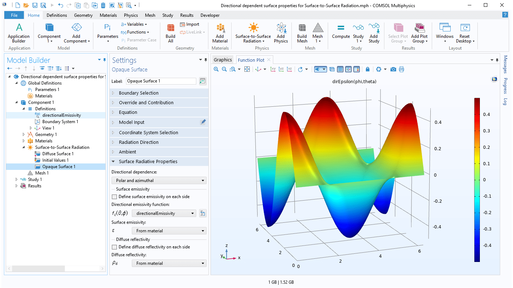
Task: Change surface emissivity from the From material dropdown
Action: [x=169, y=231]
